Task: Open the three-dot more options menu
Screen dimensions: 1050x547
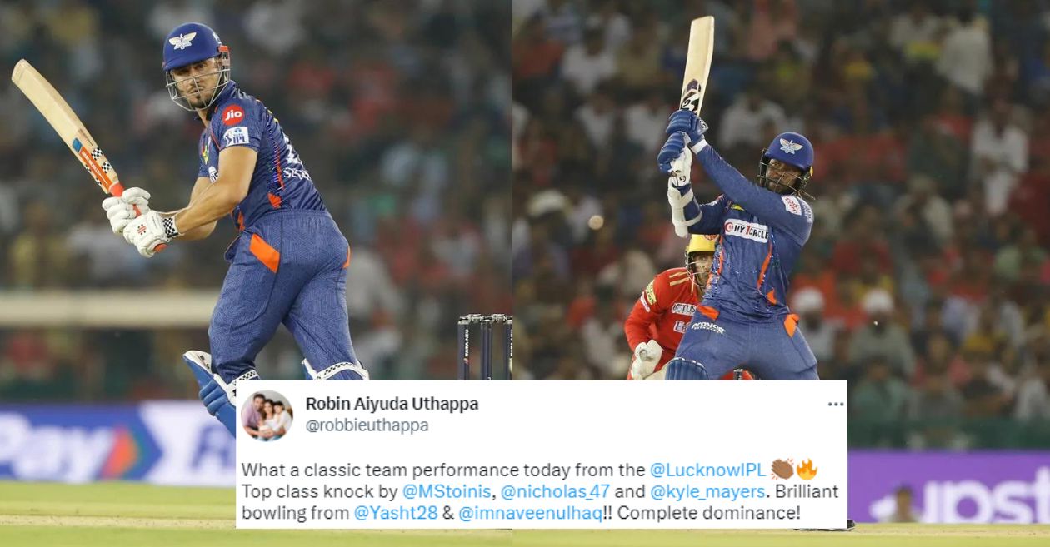Action: [x=835, y=405]
